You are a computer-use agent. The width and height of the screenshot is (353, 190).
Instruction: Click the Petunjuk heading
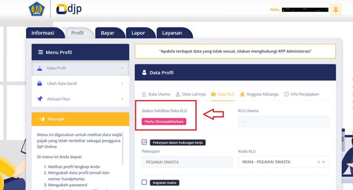pos(56,119)
